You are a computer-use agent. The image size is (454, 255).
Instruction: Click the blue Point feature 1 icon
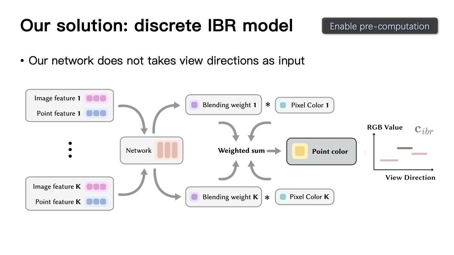click(96, 113)
